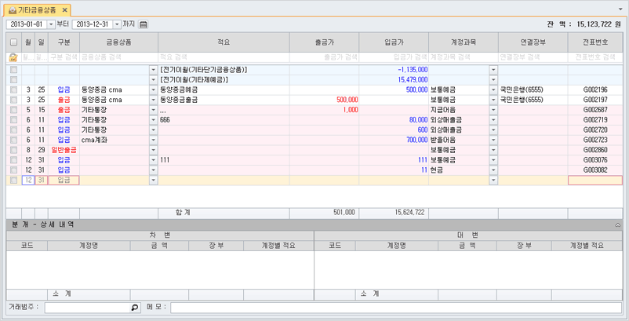Open 계정과목 dropdown on G002723 row
Image resolution: width=629 pixels, height=321 pixels.
[x=493, y=140]
